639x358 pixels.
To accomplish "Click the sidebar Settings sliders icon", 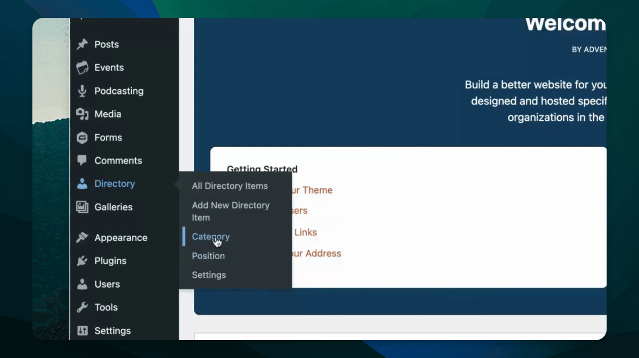I will click(x=82, y=331).
